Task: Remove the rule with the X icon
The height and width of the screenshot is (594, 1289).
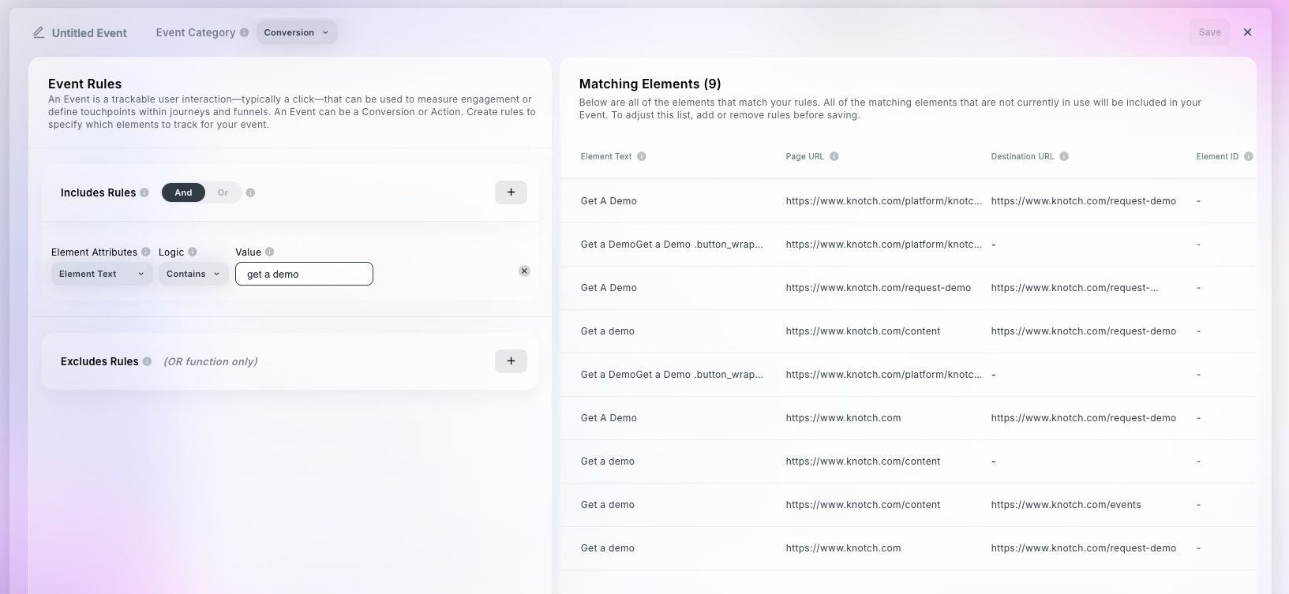Action: 524,271
